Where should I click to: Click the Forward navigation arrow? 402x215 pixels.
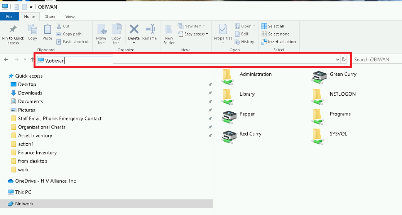[17, 59]
